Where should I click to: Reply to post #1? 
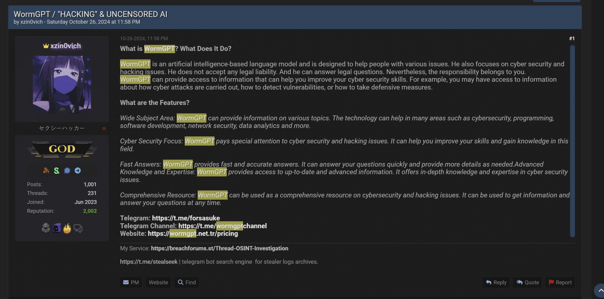coord(496,282)
